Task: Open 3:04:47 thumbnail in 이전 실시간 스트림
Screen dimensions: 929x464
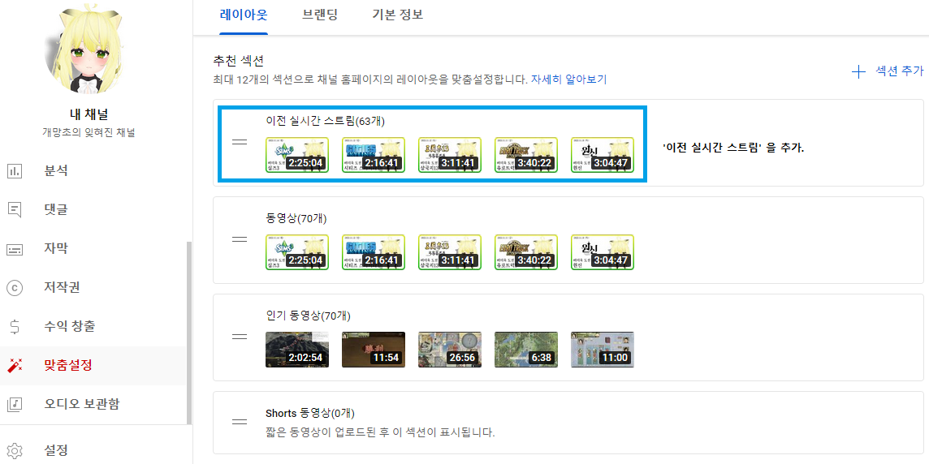Action: tap(603, 155)
